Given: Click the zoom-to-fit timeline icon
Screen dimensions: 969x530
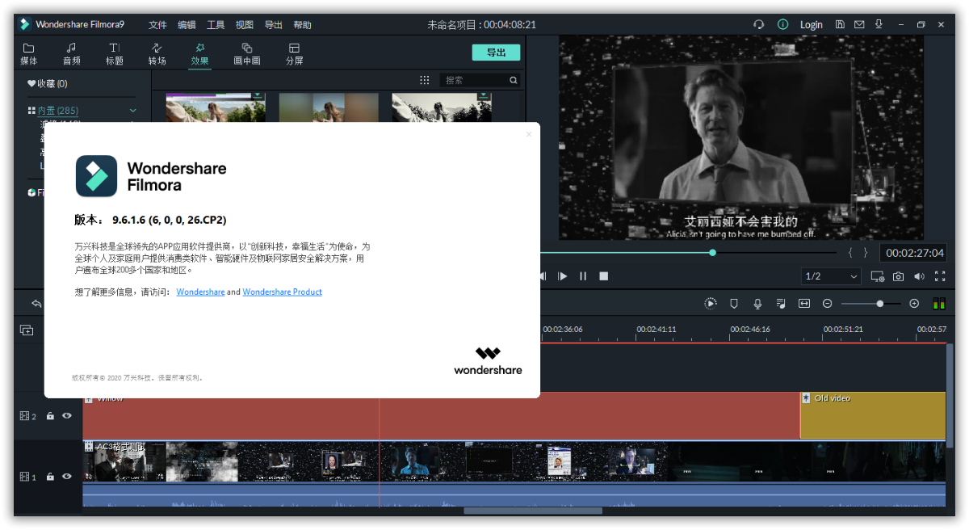Looking at the screenshot, I should click(804, 304).
